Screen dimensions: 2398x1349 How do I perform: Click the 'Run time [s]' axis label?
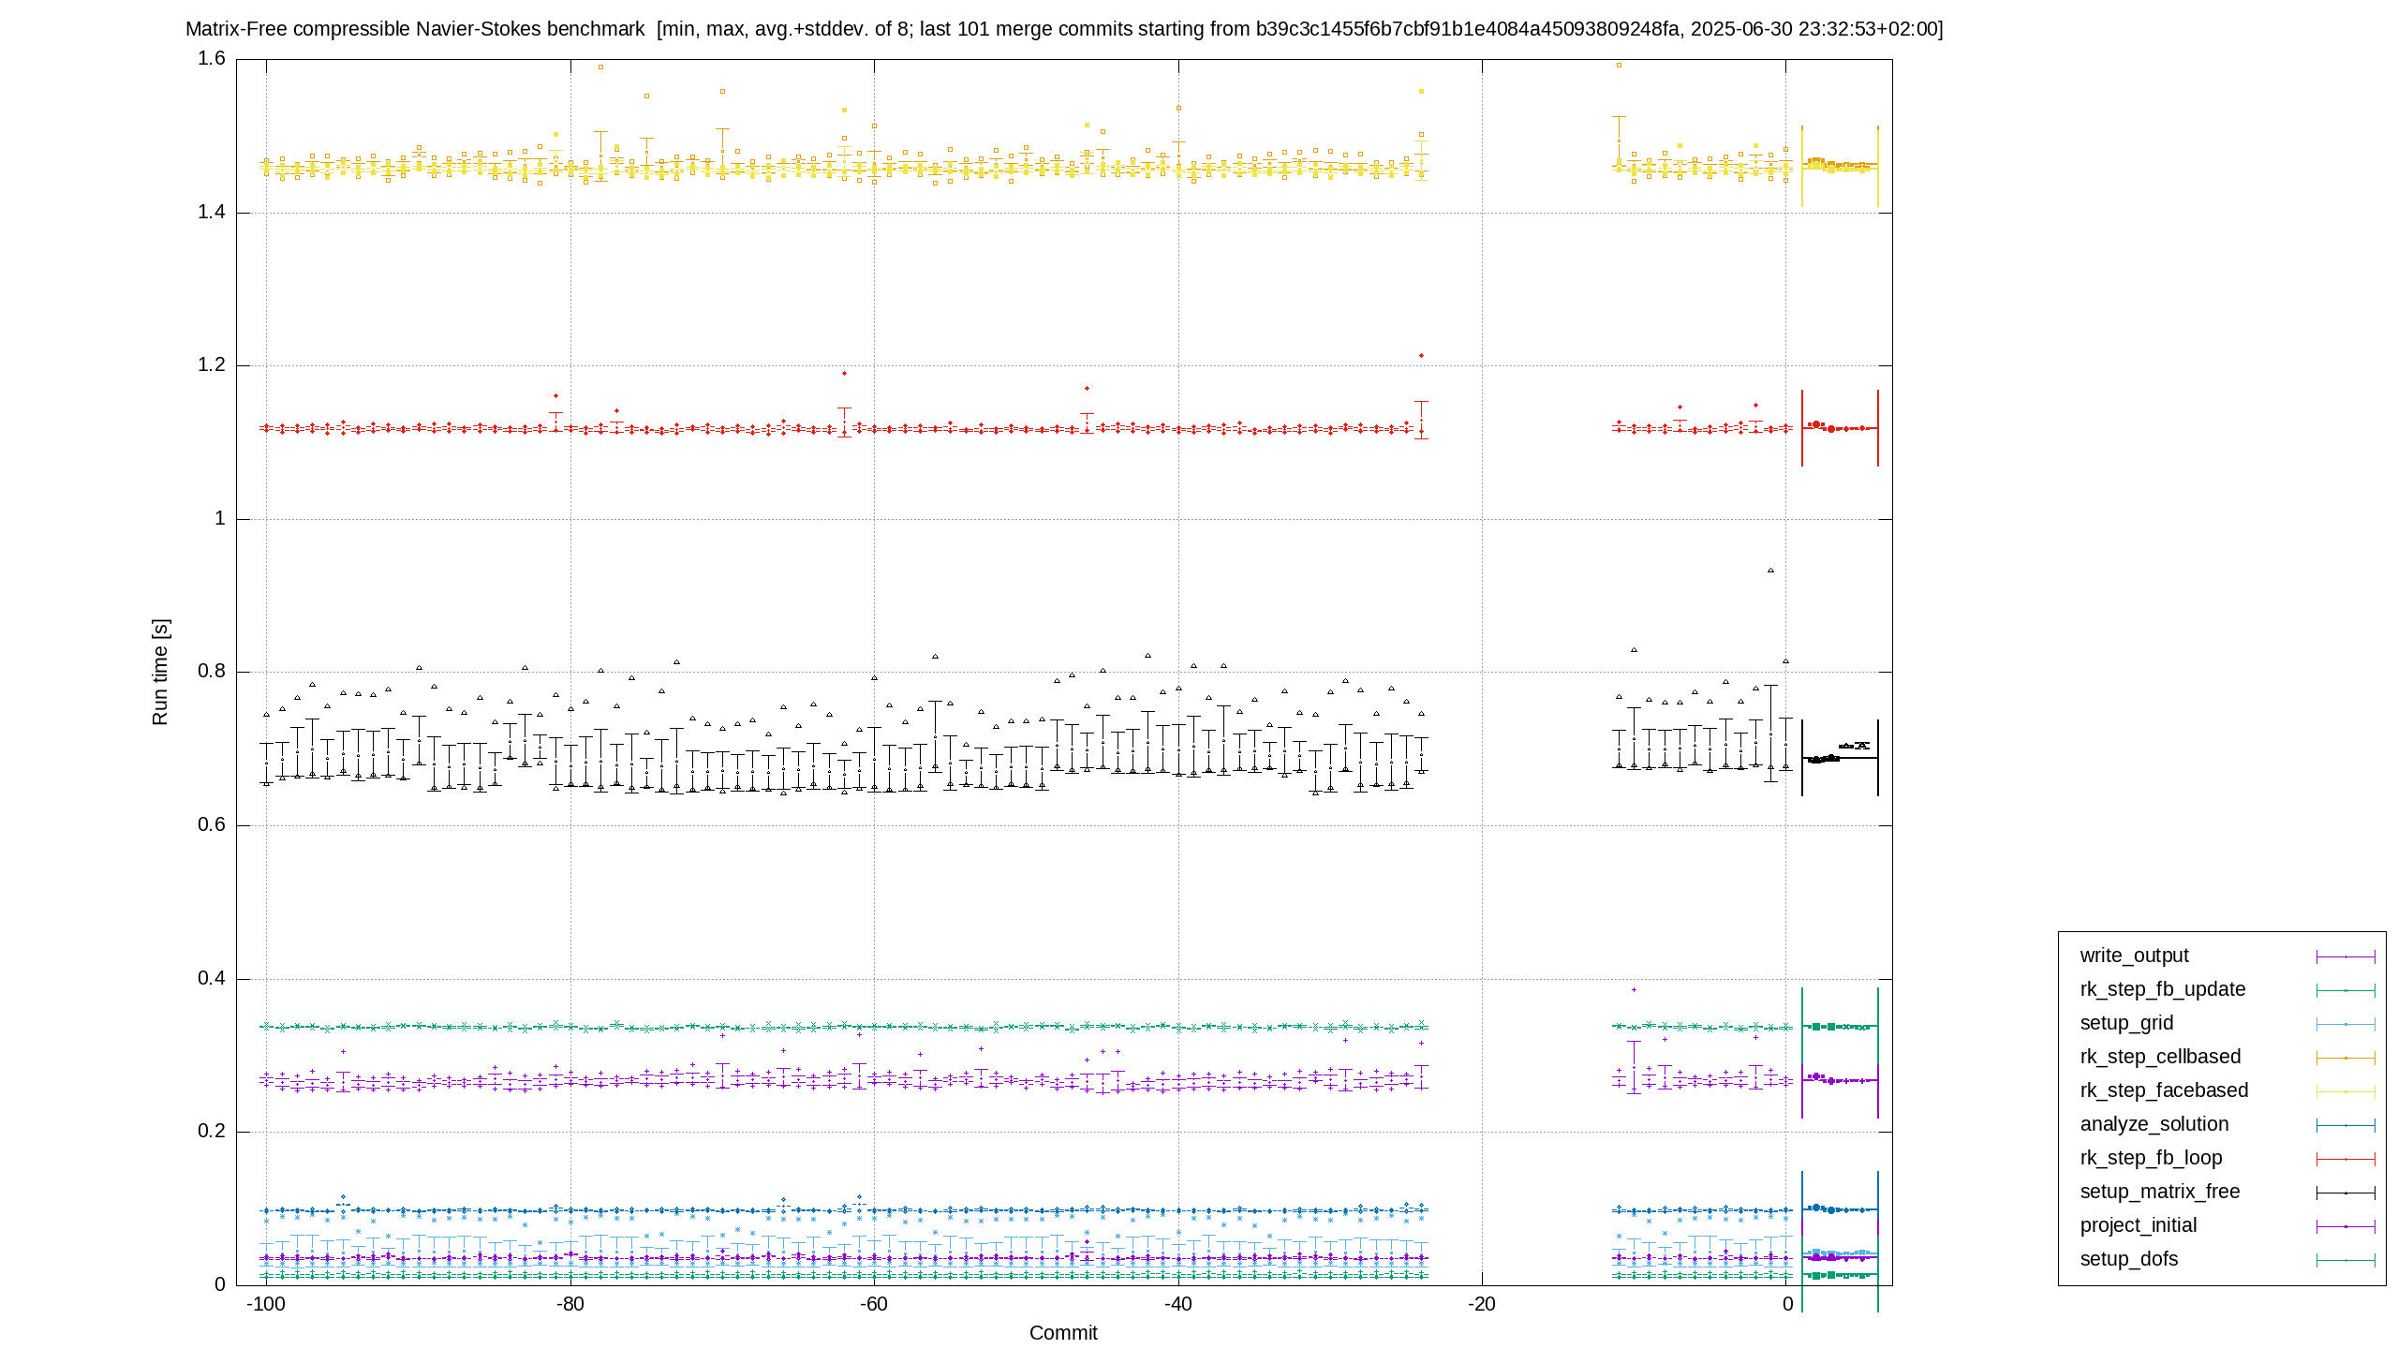click(160, 672)
